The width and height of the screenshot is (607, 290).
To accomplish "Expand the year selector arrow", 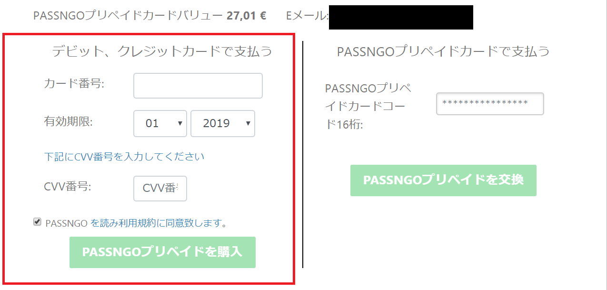I will pyautogui.click(x=249, y=123).
